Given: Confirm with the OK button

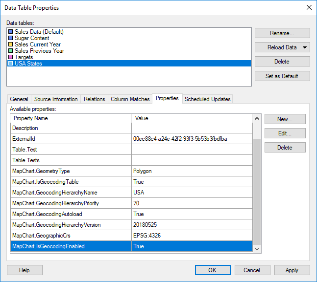Looking at the screenshot, I should click(213, 270).
